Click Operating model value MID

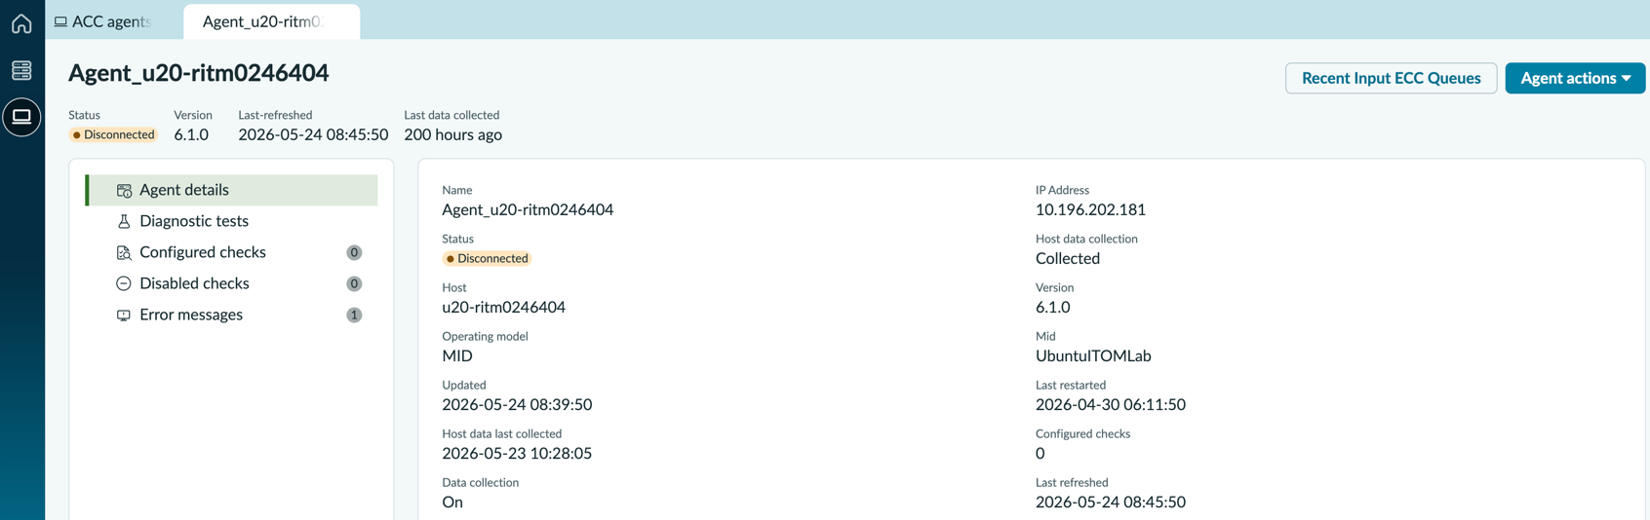click(457, 355)
